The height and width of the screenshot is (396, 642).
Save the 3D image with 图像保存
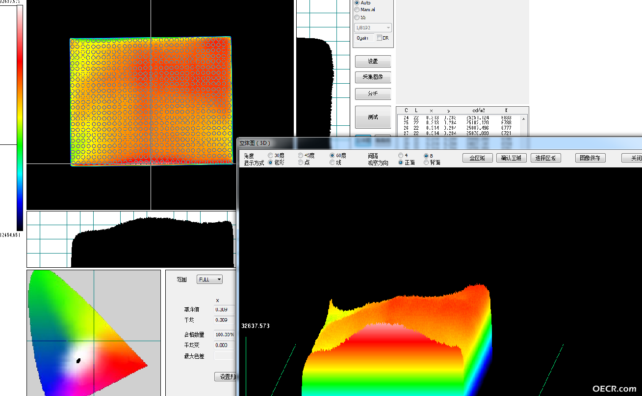[x=591, y=158]
